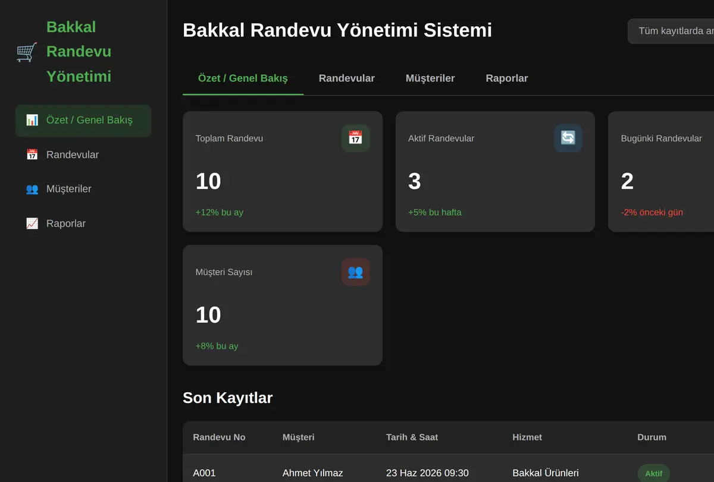
Task: Click the Bugünki Randevular card label
Action: click(x=662, y=138)
